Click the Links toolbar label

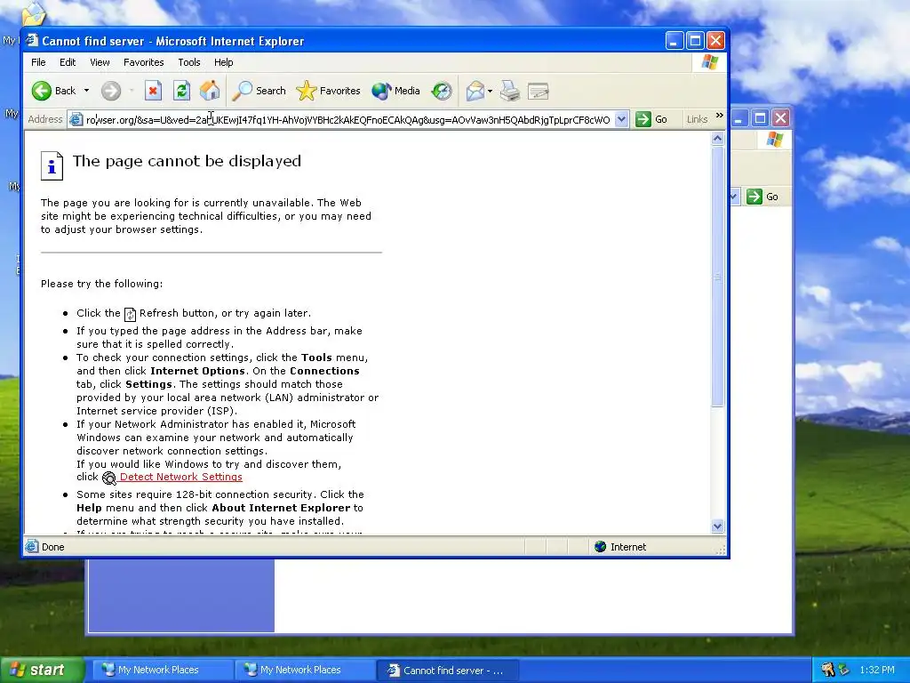pos(697,120)
